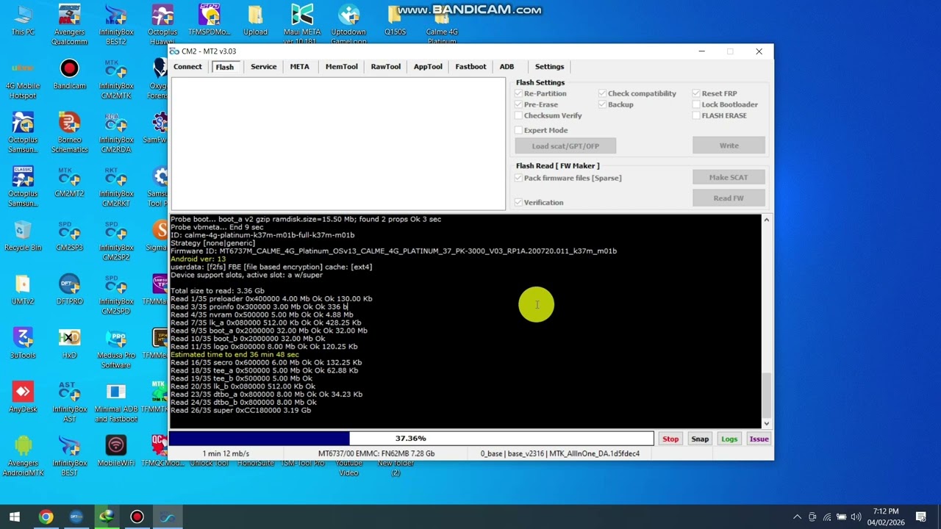Switch to the MemTool tab

tap(341, 67)
